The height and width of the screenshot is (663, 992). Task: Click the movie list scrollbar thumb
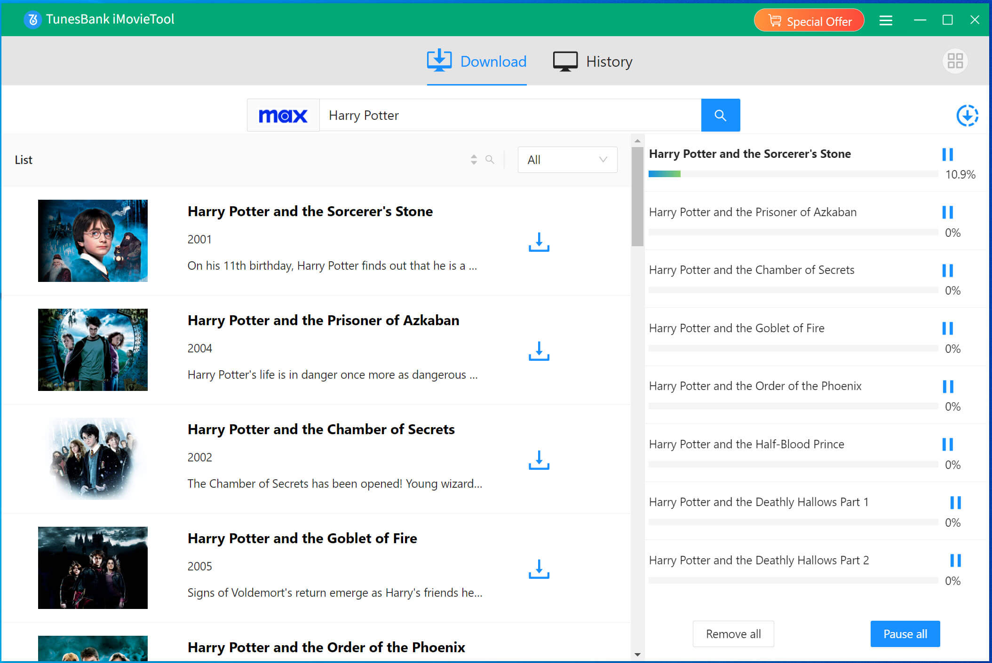click(637, 196)
